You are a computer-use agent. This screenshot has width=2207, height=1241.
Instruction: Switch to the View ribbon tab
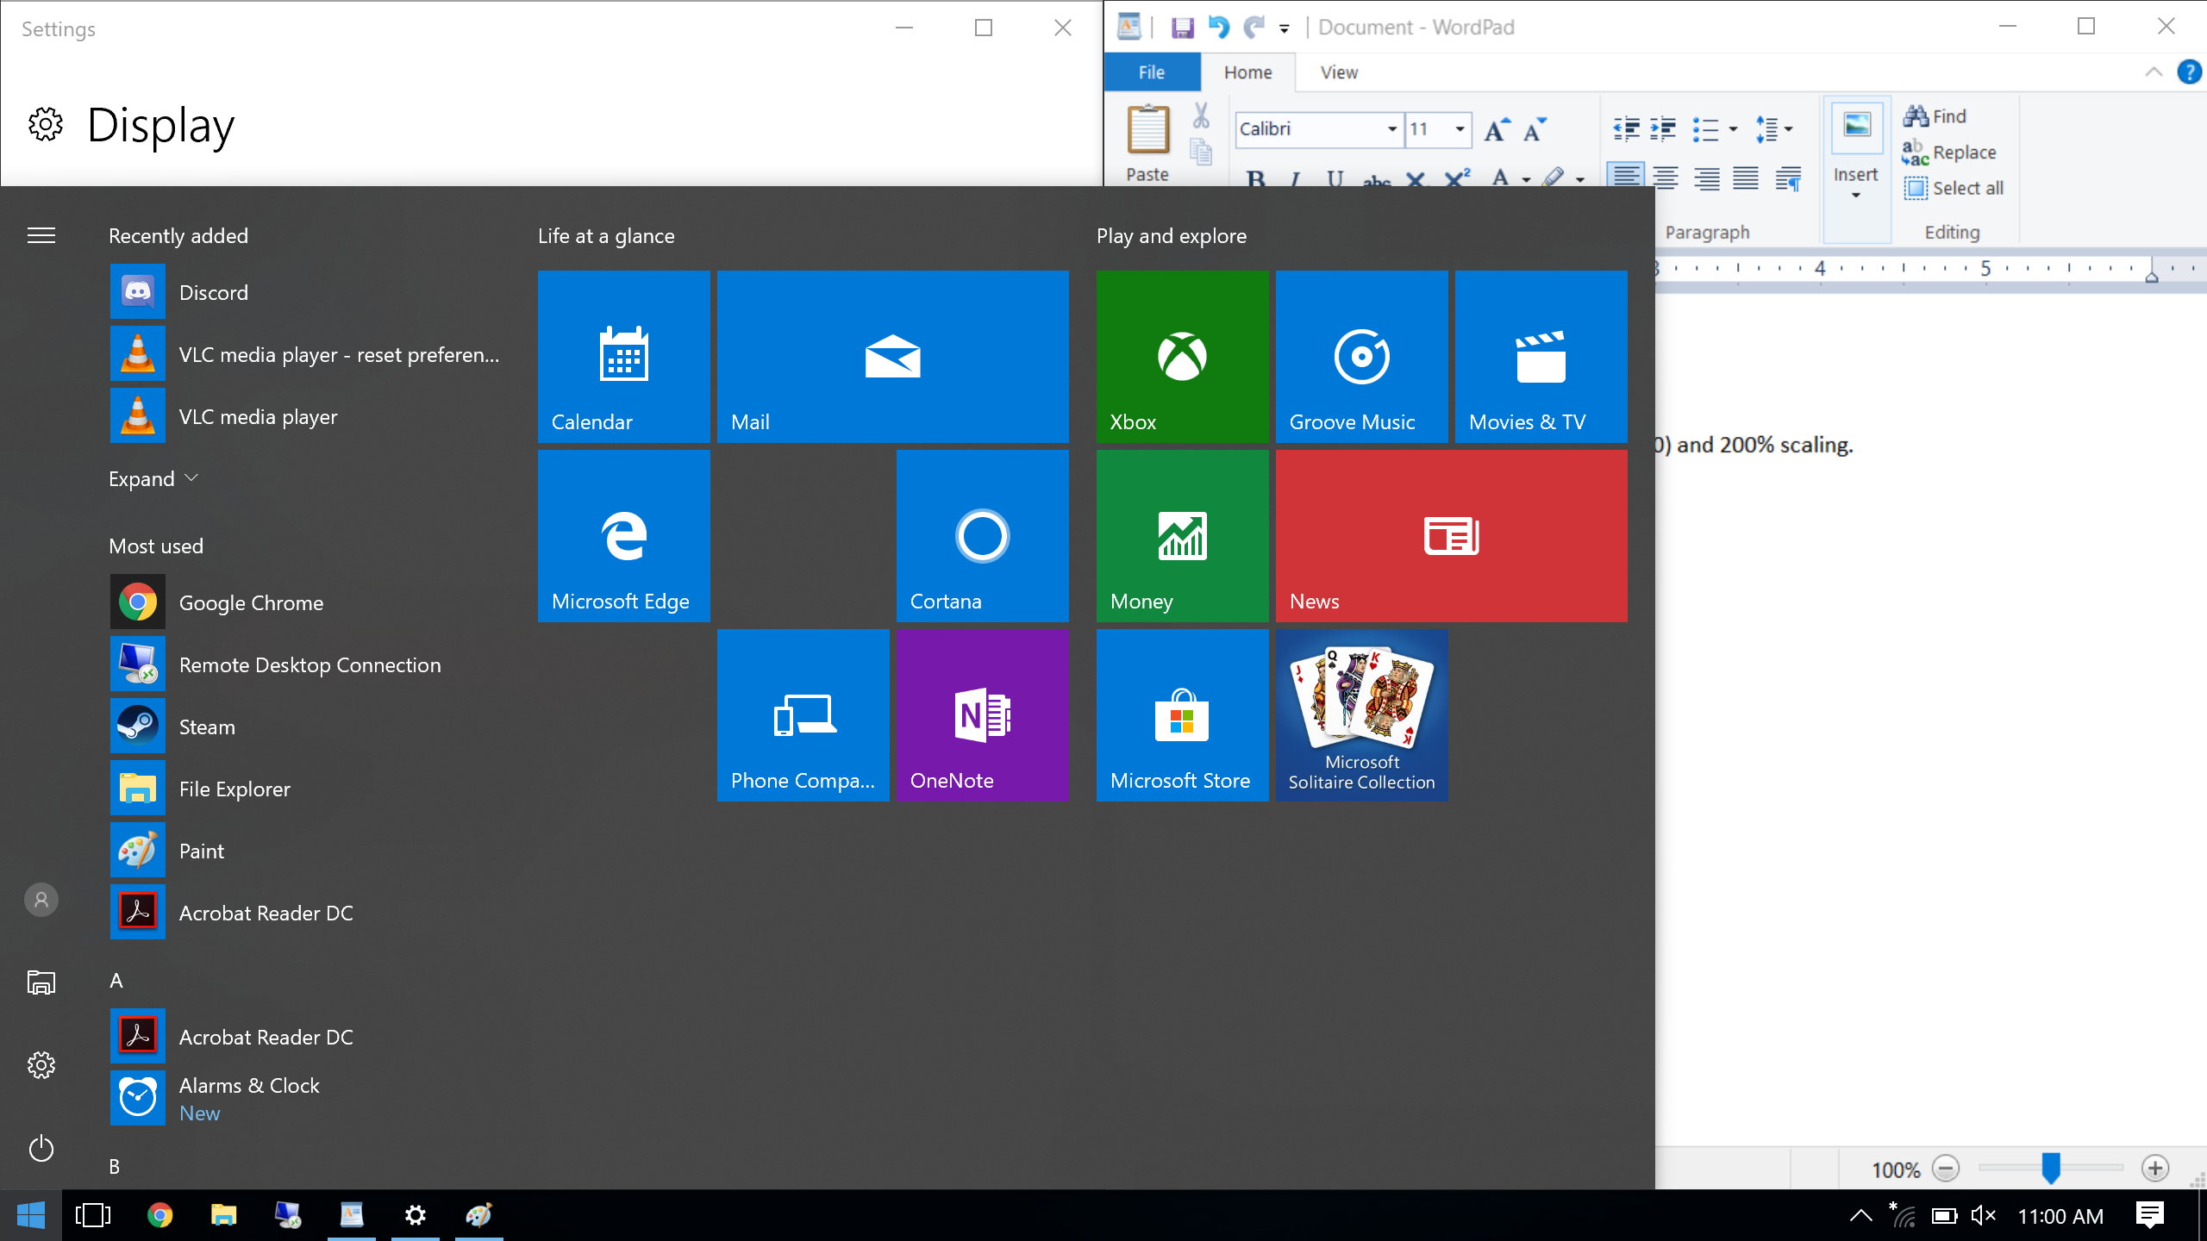pyautogui.click(x=1338, y=72)
